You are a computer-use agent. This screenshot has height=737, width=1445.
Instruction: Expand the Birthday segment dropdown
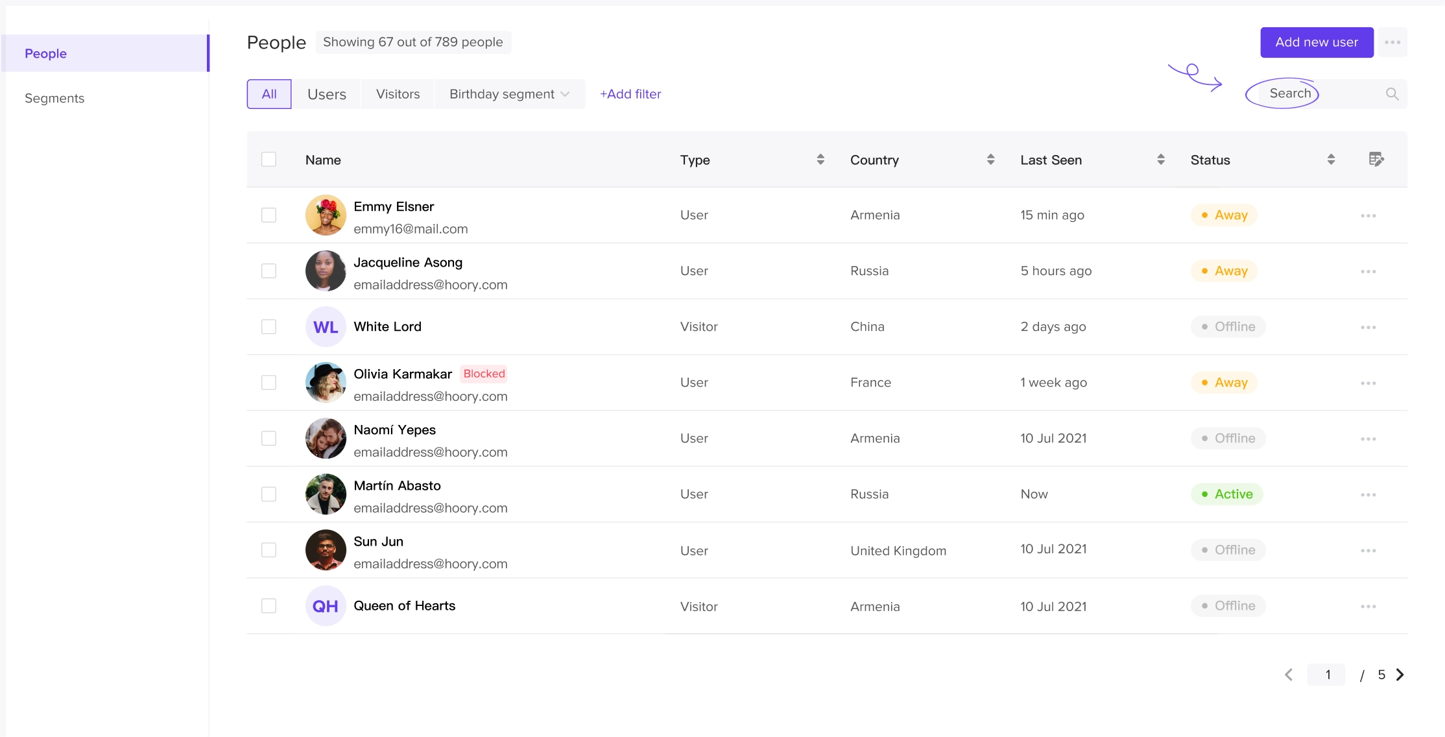510,94
